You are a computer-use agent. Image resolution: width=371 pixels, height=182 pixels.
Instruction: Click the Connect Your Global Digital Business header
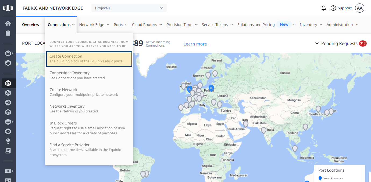click(89, 44)
